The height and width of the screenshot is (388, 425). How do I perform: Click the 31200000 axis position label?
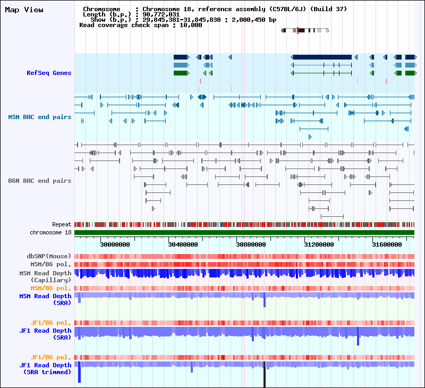point(319,244)
